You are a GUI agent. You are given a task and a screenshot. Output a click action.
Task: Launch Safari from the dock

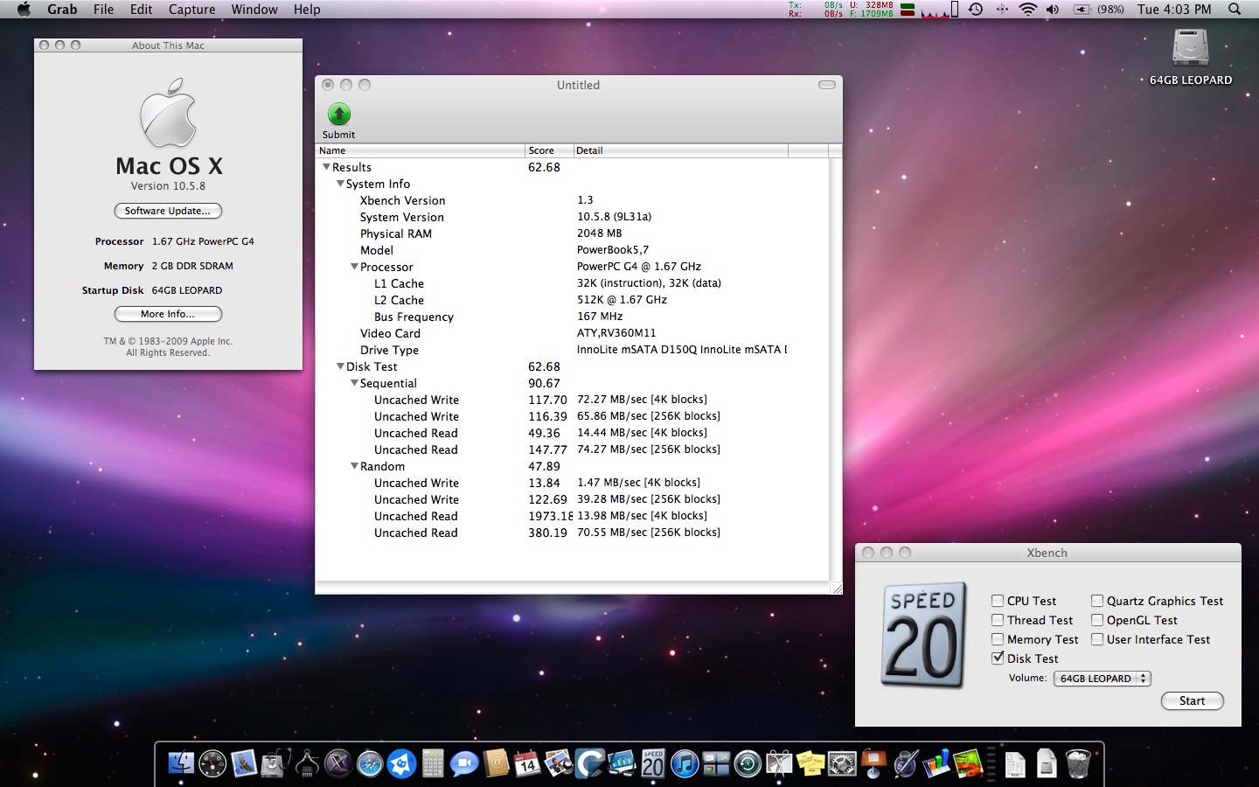click(370, 764)
